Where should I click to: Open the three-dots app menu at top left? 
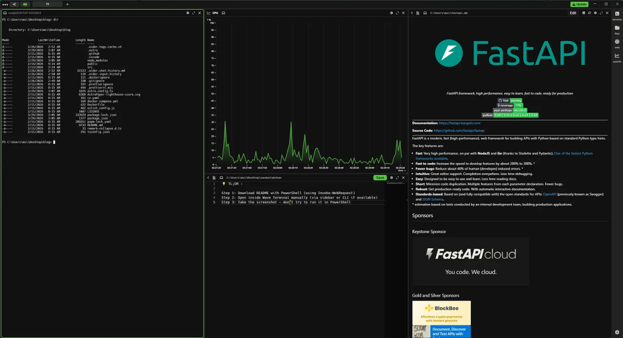pos(5,5)
